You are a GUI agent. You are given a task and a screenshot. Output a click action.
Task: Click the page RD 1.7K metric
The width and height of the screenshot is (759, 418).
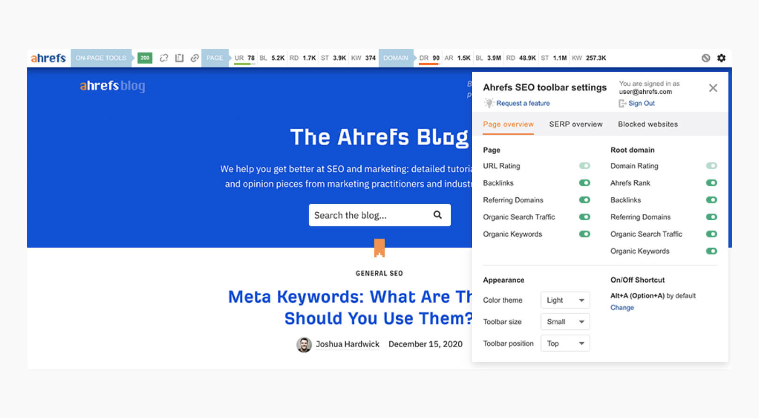(303, 58)
